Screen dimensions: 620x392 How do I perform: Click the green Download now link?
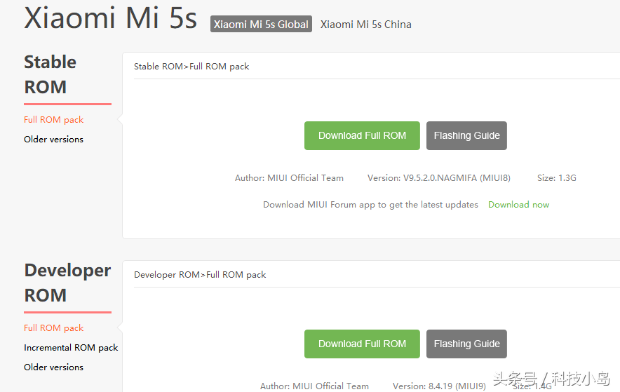(518, 205)
